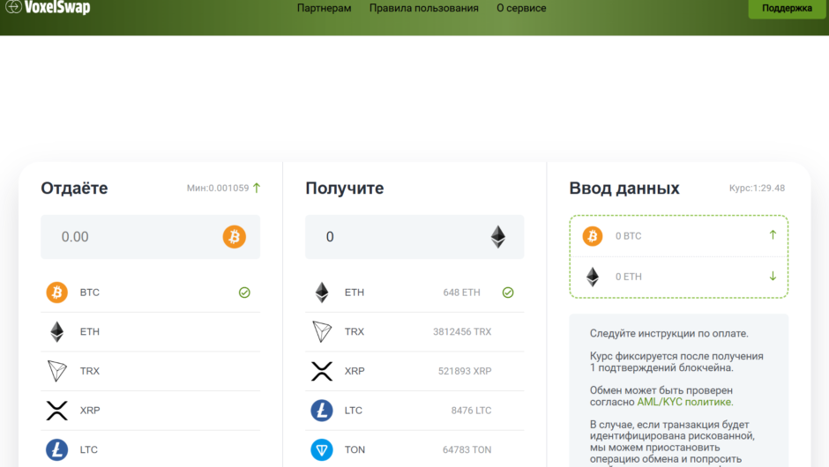The image size is (829, 467).
Task: Click the Мин:0.001059 minimum text
Action: click(218, 188)
